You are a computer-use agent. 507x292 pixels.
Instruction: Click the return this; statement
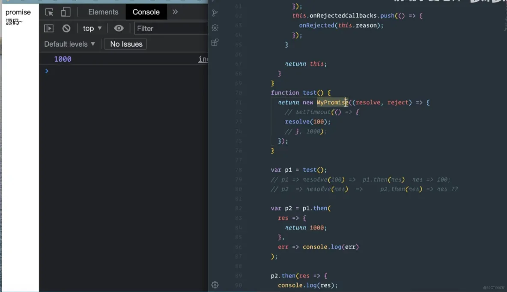click(x=306, y=64)
